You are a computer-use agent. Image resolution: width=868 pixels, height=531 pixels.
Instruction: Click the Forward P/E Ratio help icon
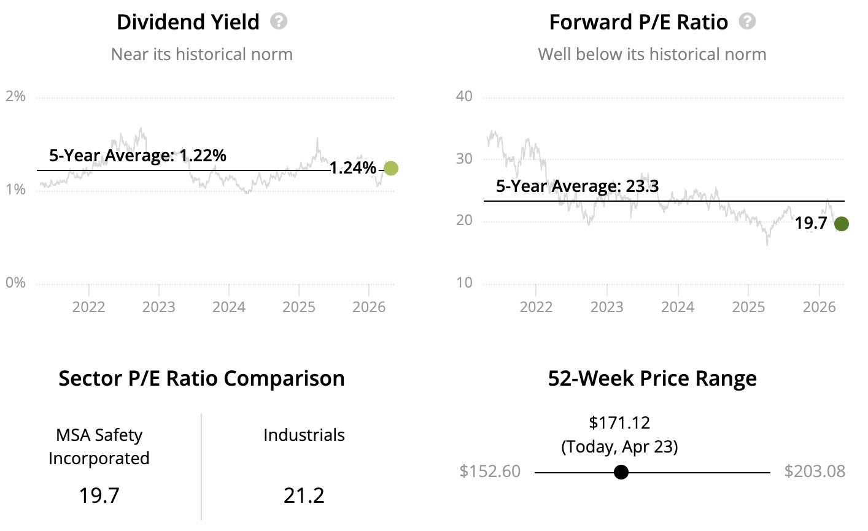tap(747, 22)
